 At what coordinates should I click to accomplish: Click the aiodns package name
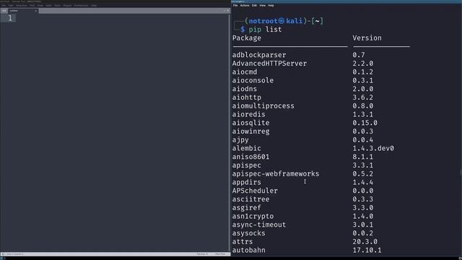pos(245,89)
